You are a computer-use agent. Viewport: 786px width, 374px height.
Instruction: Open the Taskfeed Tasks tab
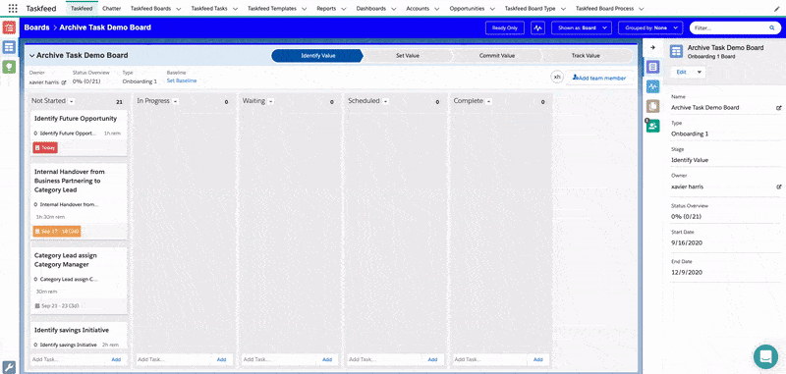coord(209,9)
